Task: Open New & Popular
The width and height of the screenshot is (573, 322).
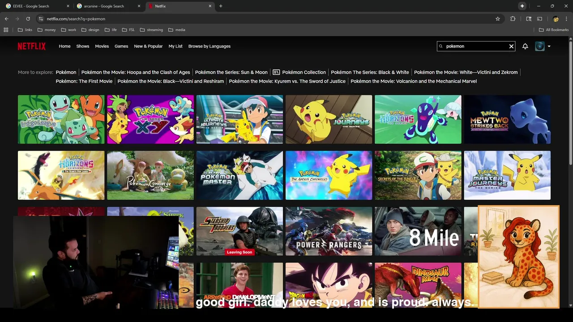Action: pos(148,46)
